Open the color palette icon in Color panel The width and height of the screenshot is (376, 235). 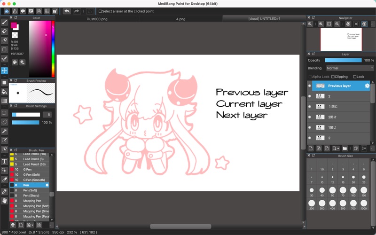coord(15,63)
